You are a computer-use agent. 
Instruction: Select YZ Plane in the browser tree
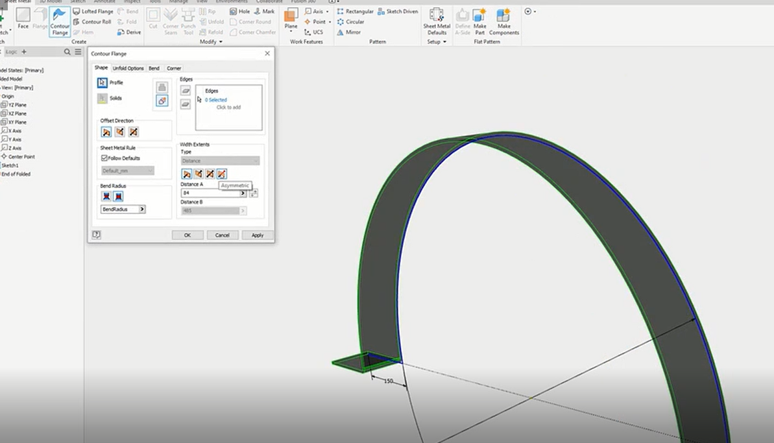(x=14, y=104)
